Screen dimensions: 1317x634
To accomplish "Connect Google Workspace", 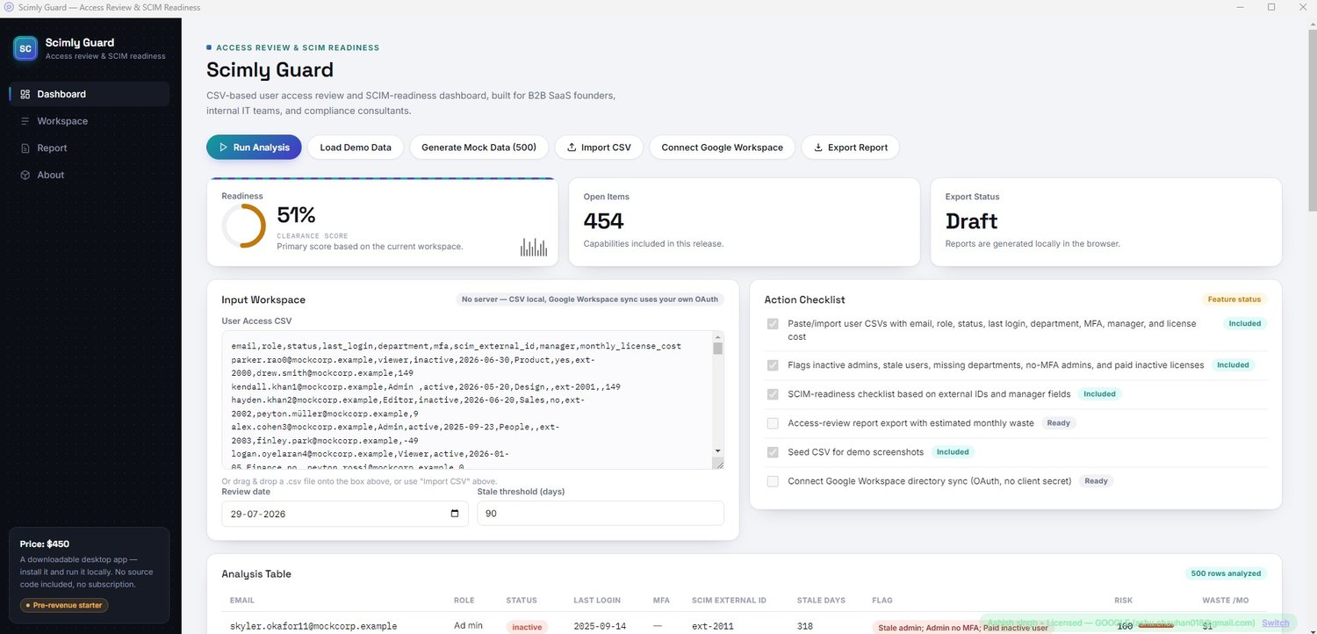I will pyautogui.click(x=722, y=148).
